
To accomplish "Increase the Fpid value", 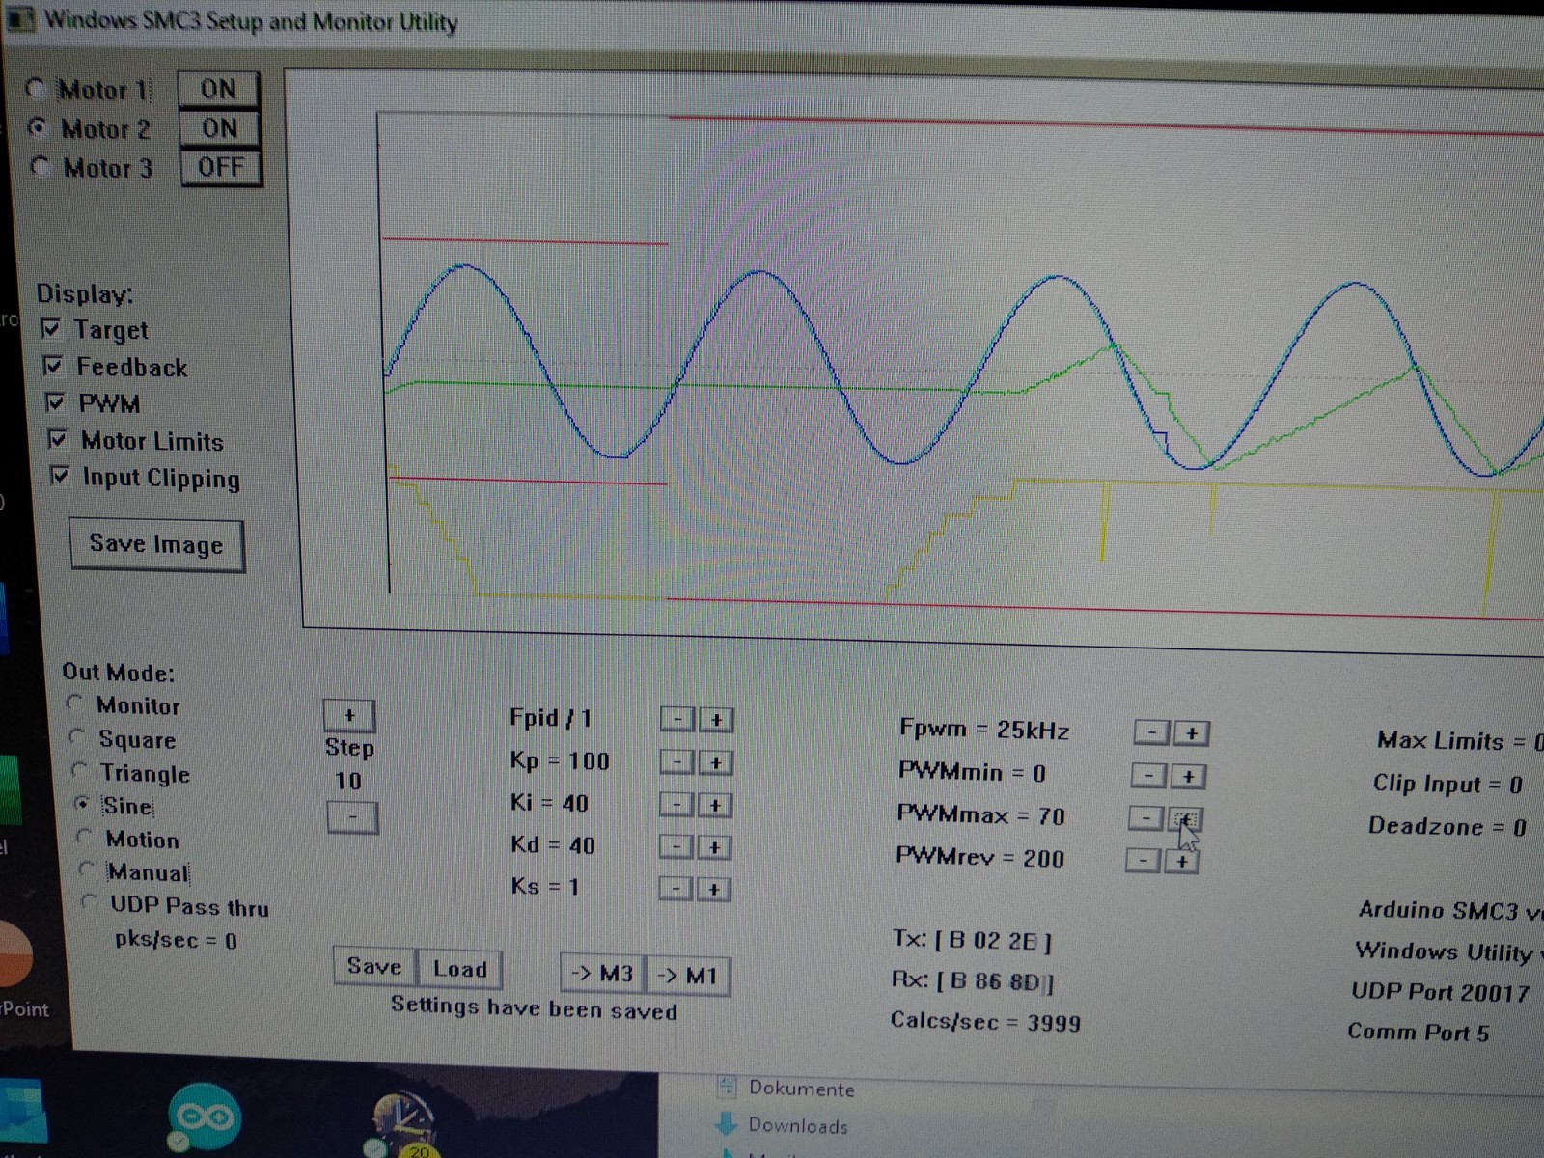I will click(716, 720).
